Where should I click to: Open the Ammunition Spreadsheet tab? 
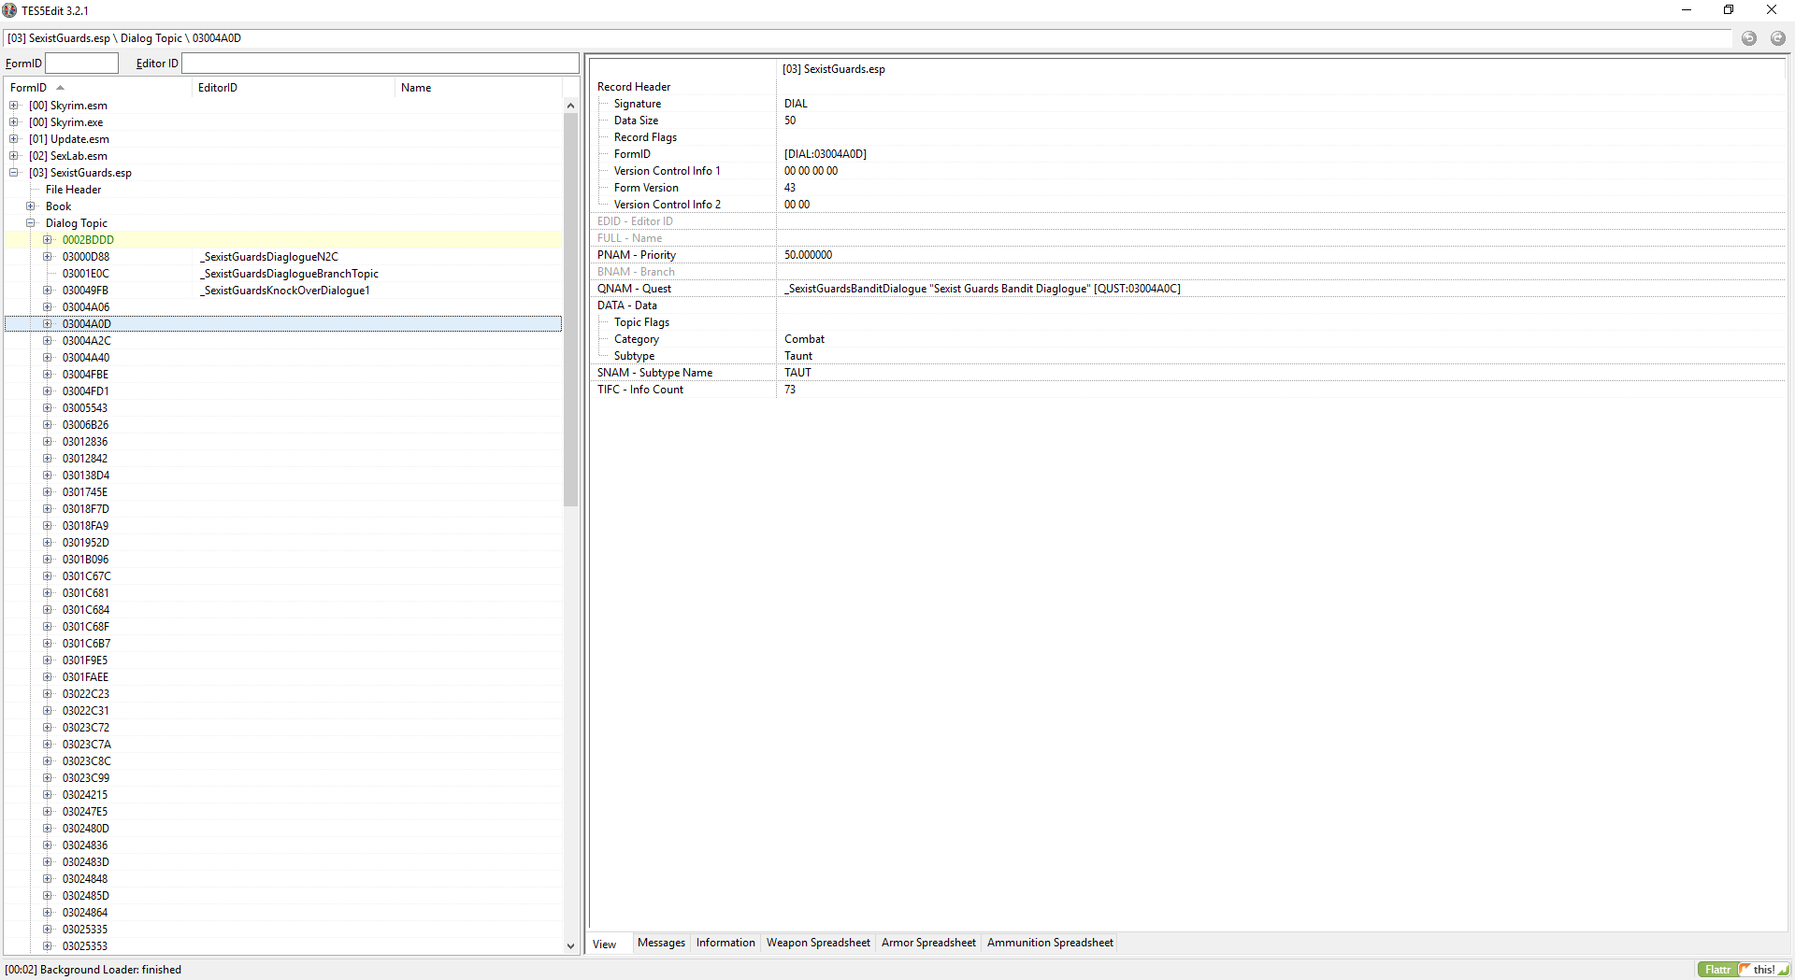(x=1050, y=943)
